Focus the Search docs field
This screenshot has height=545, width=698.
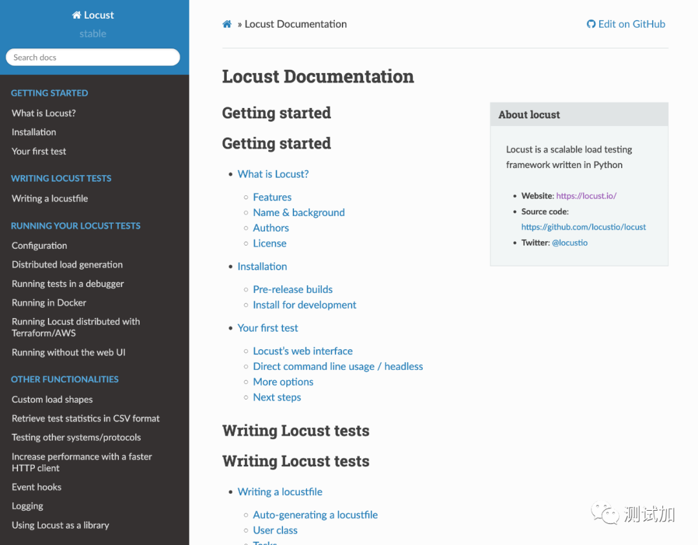93,58
